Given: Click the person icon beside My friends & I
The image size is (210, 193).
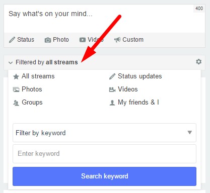Looking at the screenshot, I should 112,103.
